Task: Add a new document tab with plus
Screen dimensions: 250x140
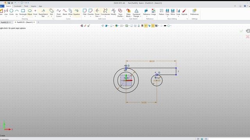Action: (38, 23)
